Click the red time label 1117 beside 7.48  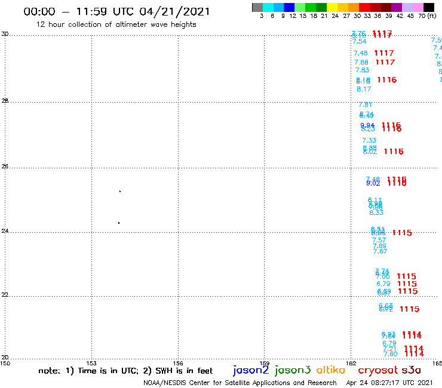[x=384, y=53]
